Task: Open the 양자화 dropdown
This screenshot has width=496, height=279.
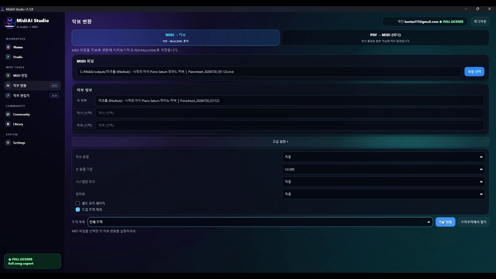Action: click(384, 194)
